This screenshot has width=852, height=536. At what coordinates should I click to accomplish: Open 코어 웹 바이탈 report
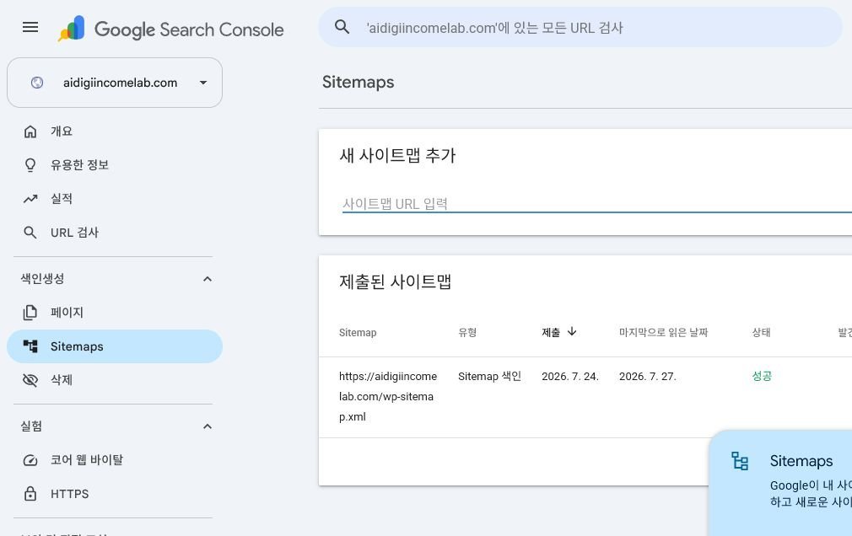[115, 460]
